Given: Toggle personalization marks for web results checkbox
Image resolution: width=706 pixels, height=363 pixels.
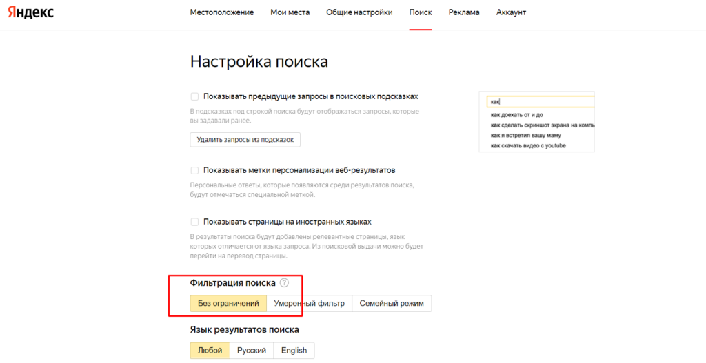Looking at the screenshot, I should [x=194, y=171].
